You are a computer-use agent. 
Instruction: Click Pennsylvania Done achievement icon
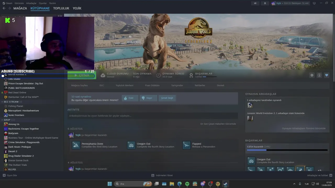tap(76, 145)
